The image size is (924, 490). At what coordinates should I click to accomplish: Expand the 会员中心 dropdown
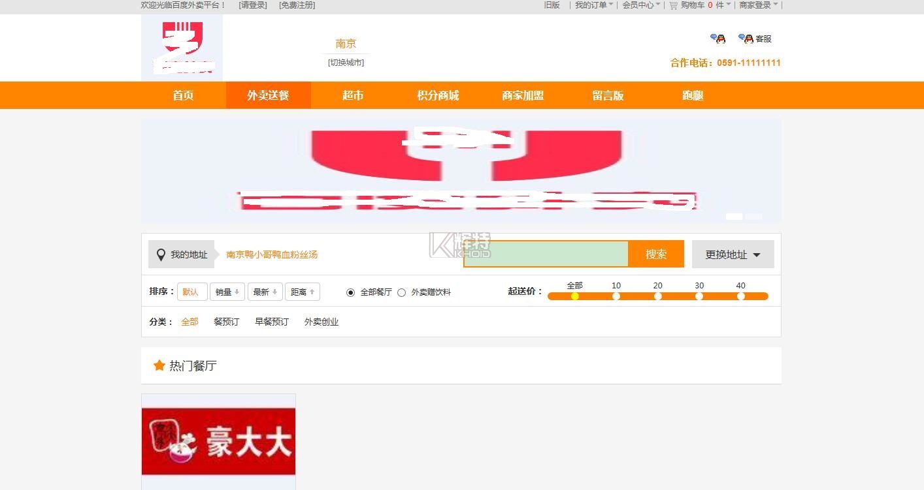pos(640,5)
